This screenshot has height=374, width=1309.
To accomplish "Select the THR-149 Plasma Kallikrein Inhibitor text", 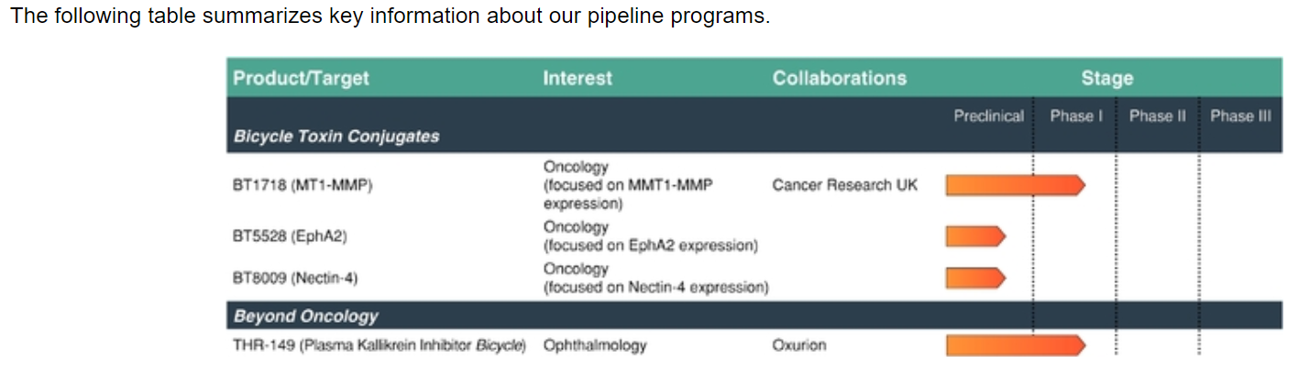I will click(x=379, y=346).
